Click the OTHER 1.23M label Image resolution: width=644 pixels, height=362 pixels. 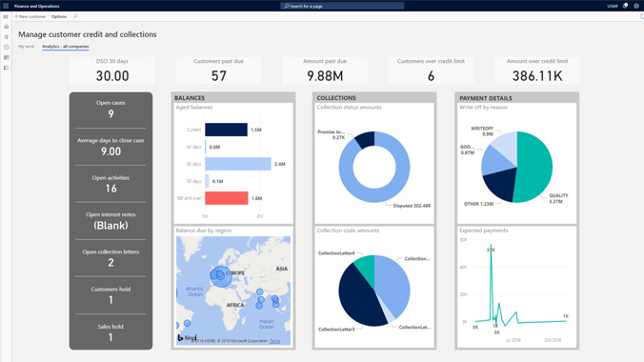pos(478,204)
